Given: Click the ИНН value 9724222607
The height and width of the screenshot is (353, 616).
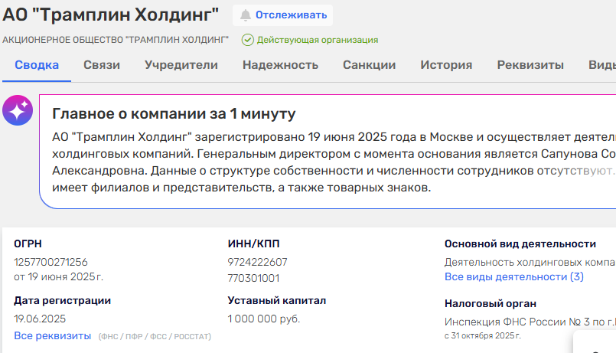Looking at the screenshot, I should coord(257,262).
